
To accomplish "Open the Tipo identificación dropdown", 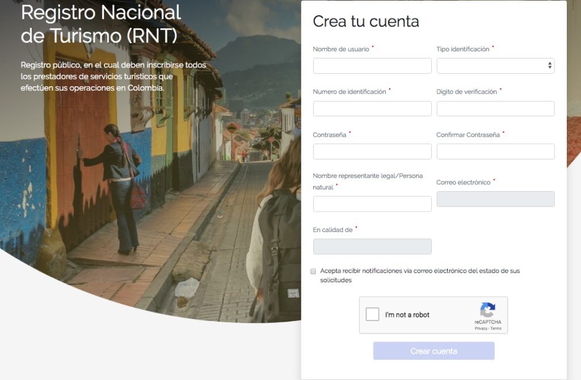I will [x=495, y=66].
